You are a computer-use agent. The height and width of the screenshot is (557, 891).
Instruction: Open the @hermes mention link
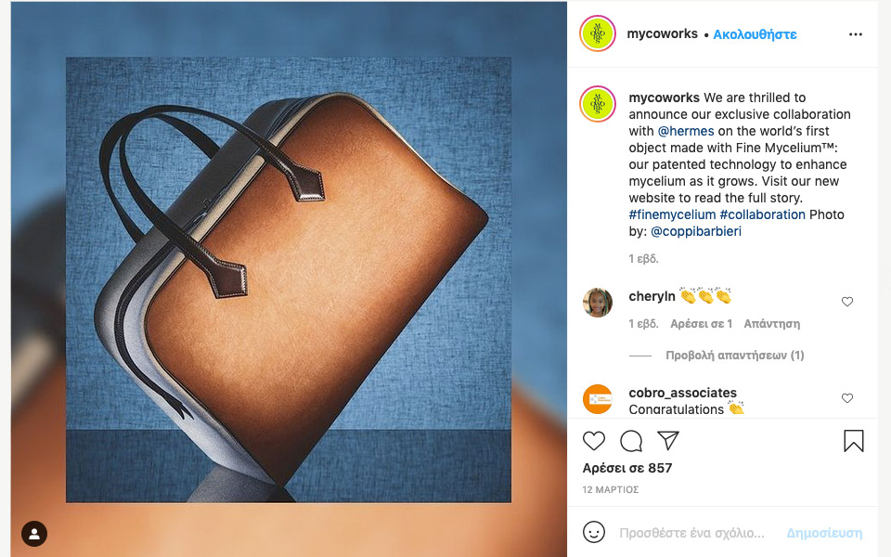click(686, 131)
